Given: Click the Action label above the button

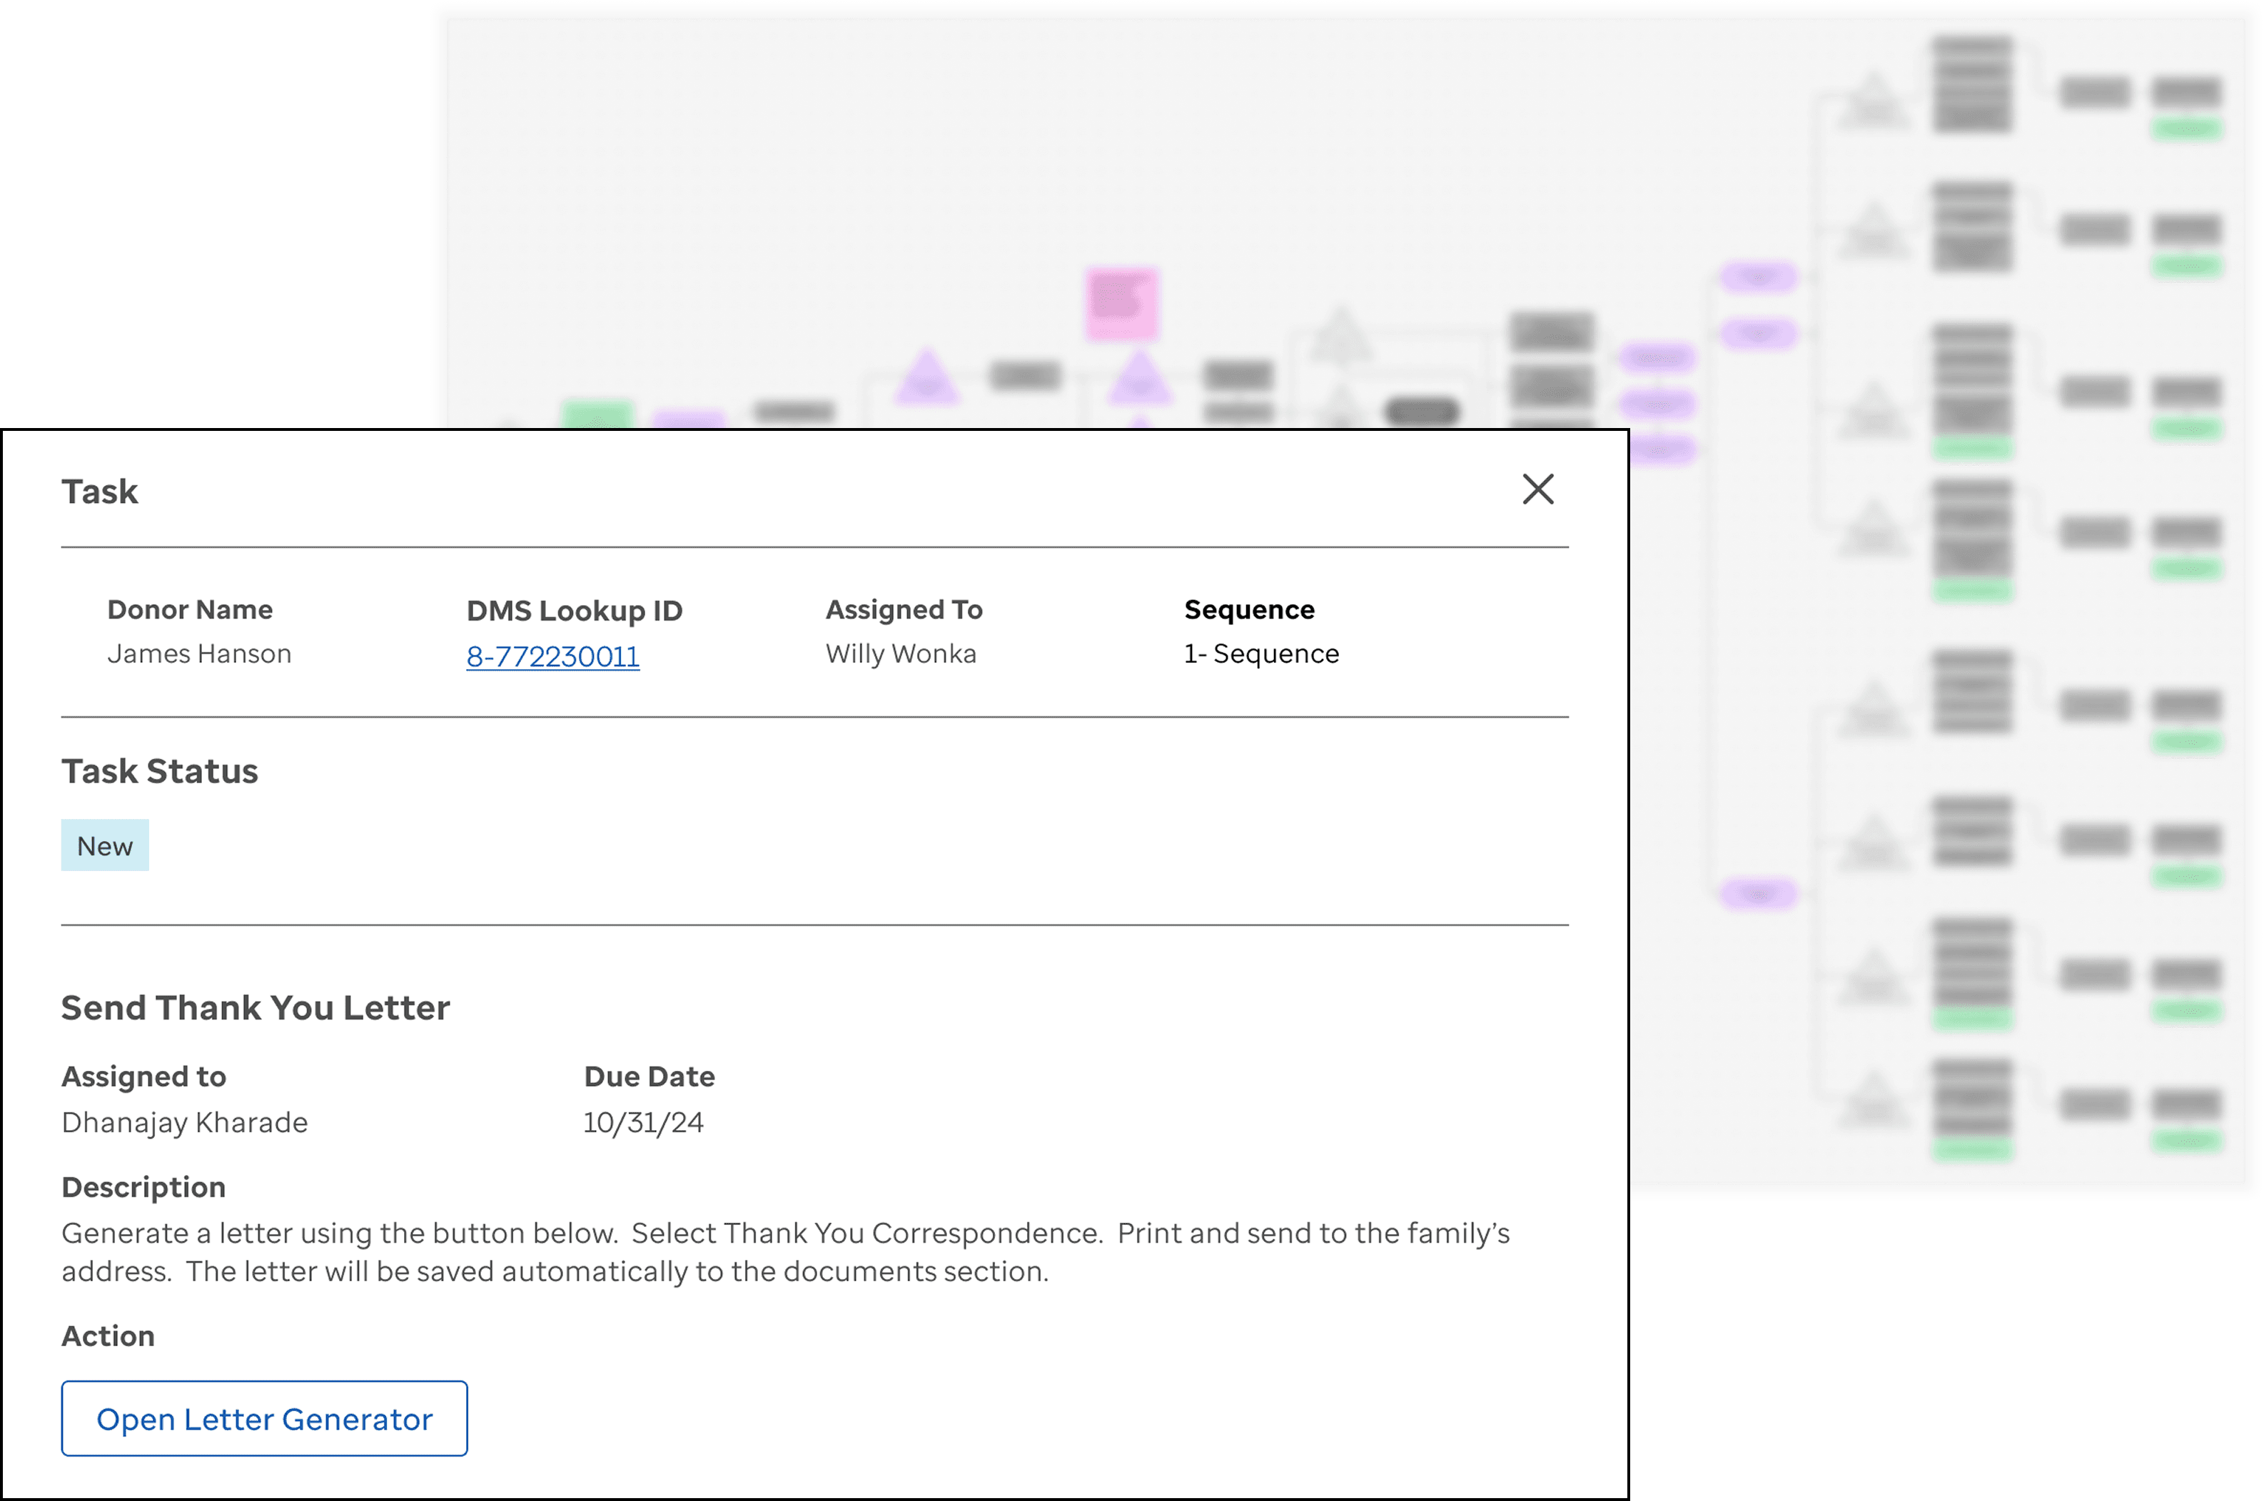Looking at the screenshot, I should (108, 1335).
